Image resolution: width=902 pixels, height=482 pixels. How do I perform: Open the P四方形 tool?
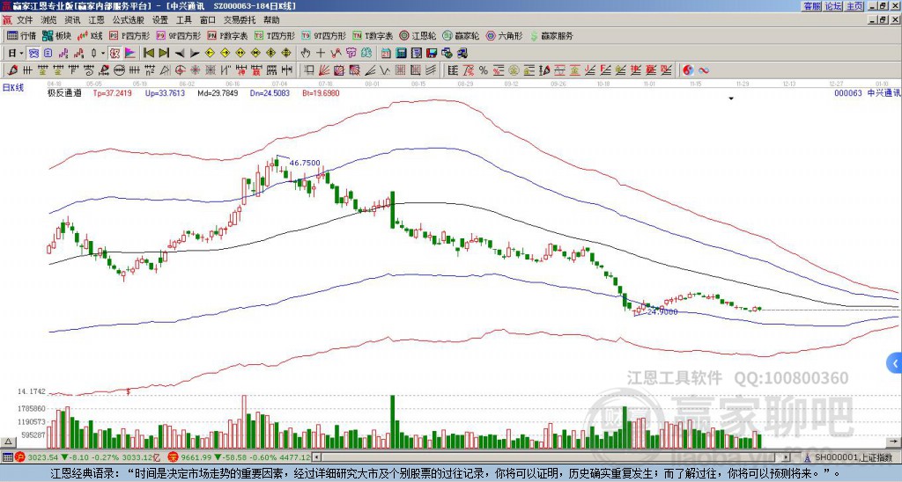[129, 35]
